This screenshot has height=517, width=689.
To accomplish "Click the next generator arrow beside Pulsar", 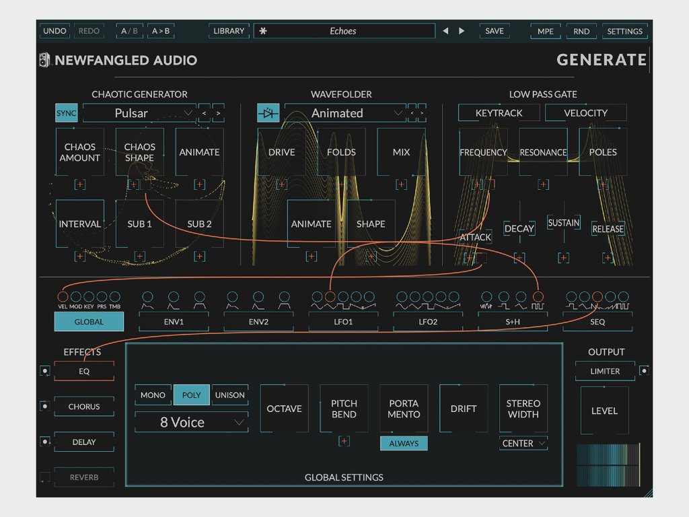I will click(x=218, y=113).
